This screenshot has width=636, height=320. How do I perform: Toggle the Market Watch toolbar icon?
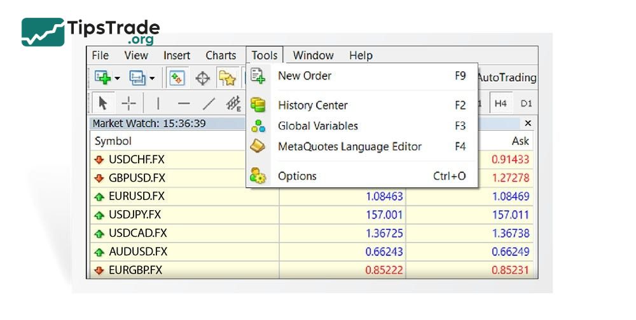click(177, 78)
